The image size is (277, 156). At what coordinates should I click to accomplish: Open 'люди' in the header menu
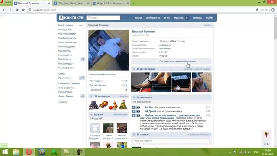tap(138, 18)
